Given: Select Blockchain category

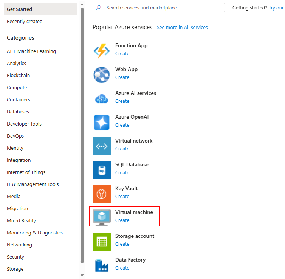Looking at the screenshot, I should pyautogui.click(x=19, y=76).
